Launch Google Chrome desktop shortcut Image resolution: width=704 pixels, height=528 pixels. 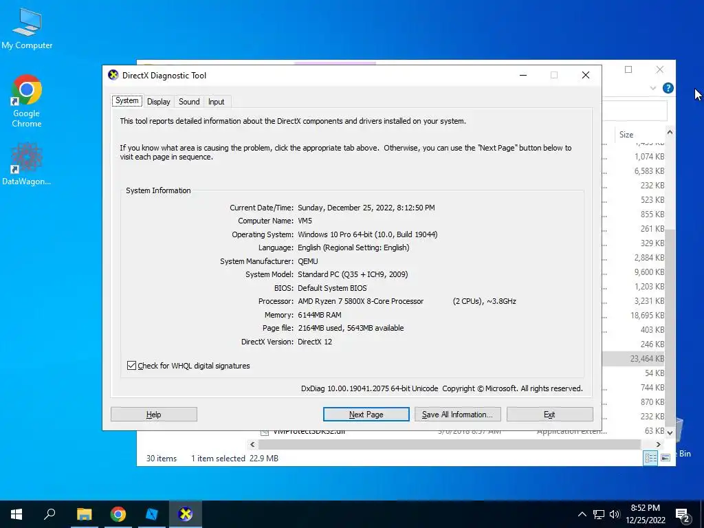[x=27, y=101]
